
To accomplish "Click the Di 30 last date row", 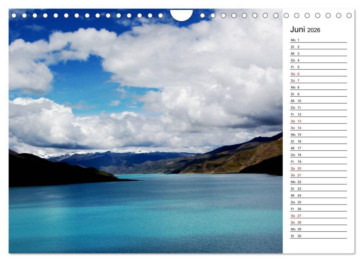I will tap(318, 236).
